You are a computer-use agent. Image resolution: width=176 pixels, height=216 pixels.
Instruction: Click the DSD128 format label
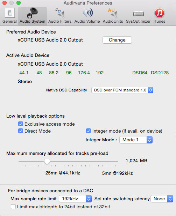[x=160, y=73]
